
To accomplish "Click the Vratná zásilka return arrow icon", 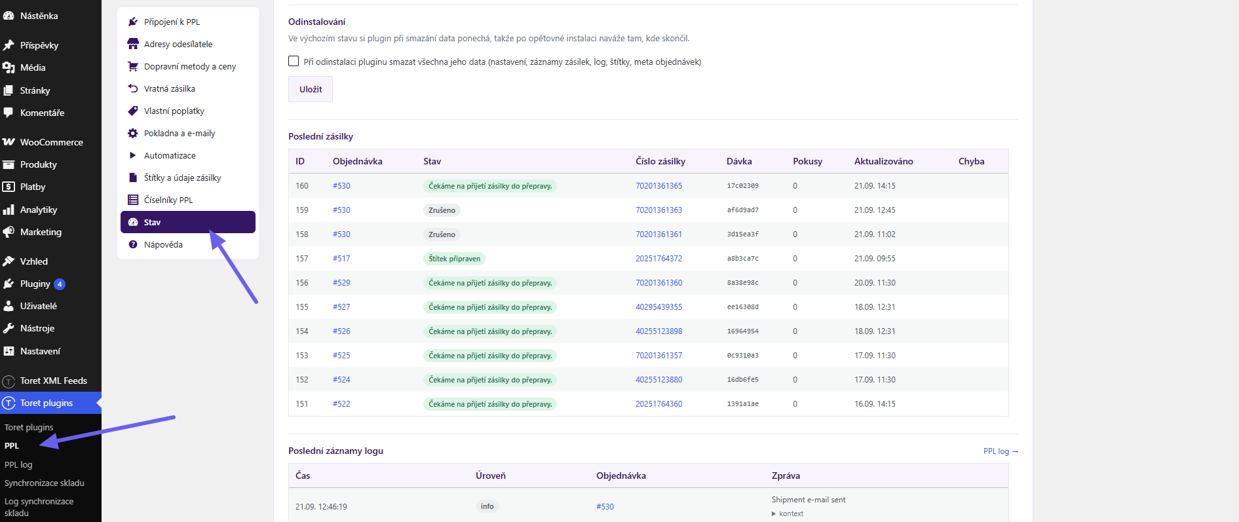I will pyautogui.click(x=133, y=88).
